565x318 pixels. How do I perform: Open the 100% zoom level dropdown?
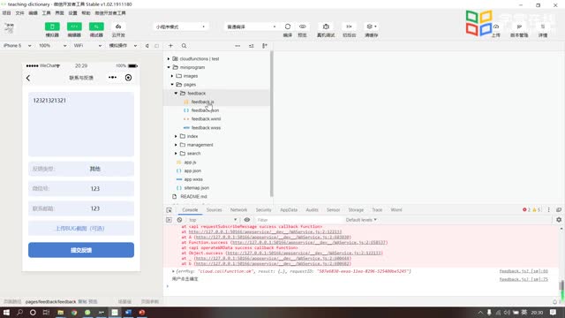[x=52, y=46]
